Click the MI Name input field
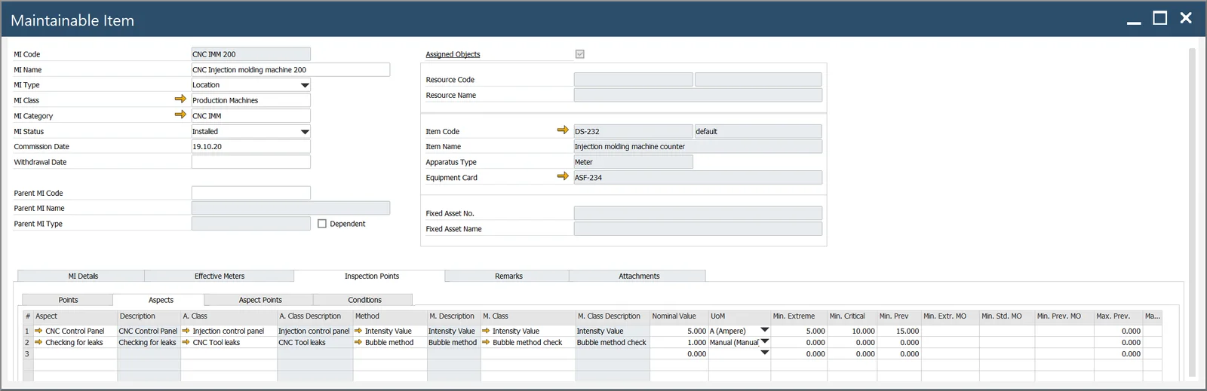Screen dimensions: 1207x391 coord(290,69)
